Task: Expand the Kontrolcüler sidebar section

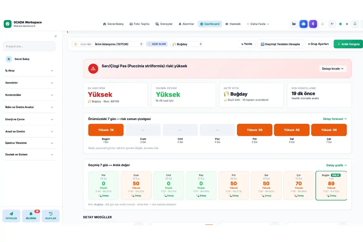Action: coord(29,95)
